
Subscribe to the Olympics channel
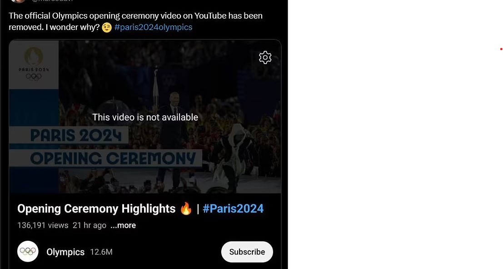click(x=247, y=252)
